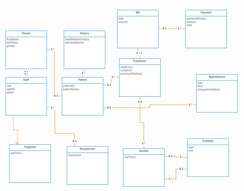Click the interaction attribute in Receptionist
The image size is (244, 191).
tap(75, 155)
